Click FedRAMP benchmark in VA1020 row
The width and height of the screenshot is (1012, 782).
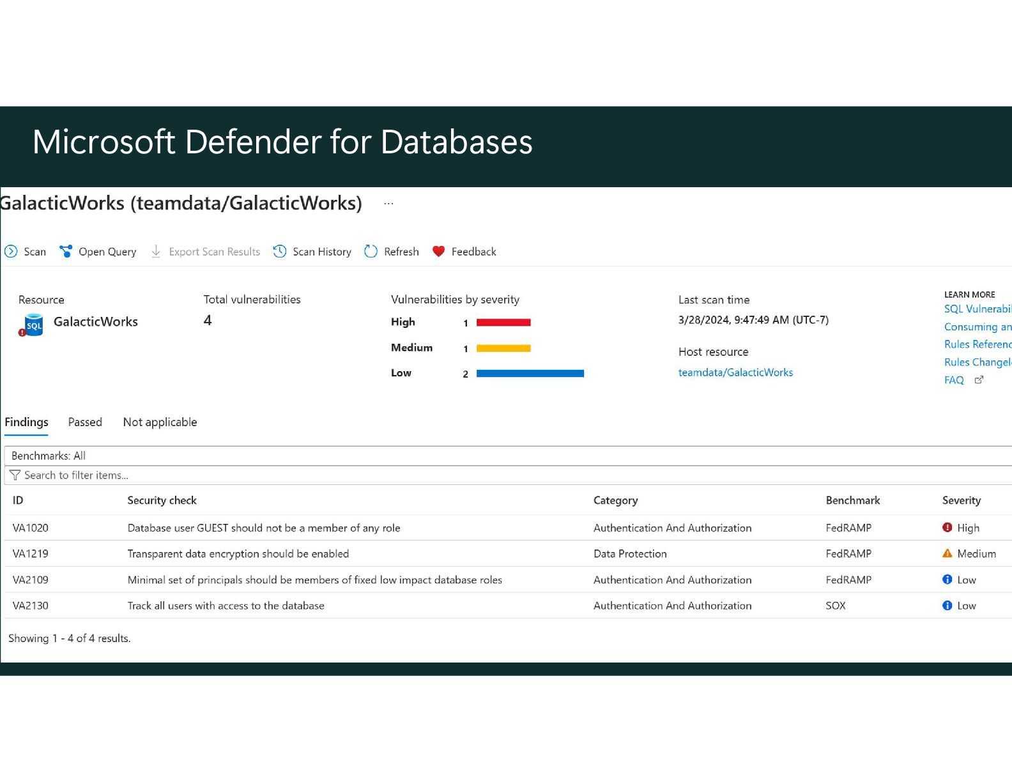(848, 528)
